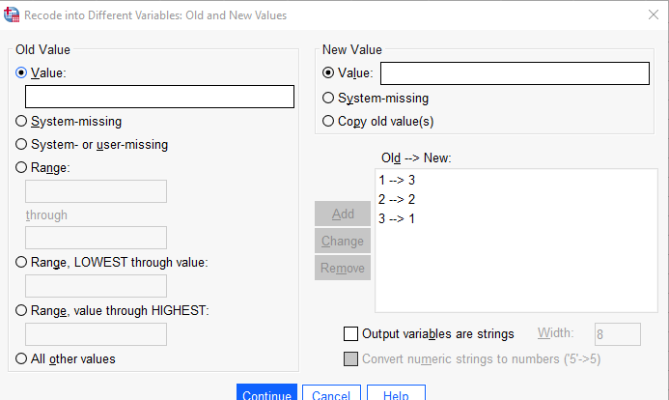Close the Old and New Values dialog
The width and height of the screenshot is (669, 400).
pos(653,14)
